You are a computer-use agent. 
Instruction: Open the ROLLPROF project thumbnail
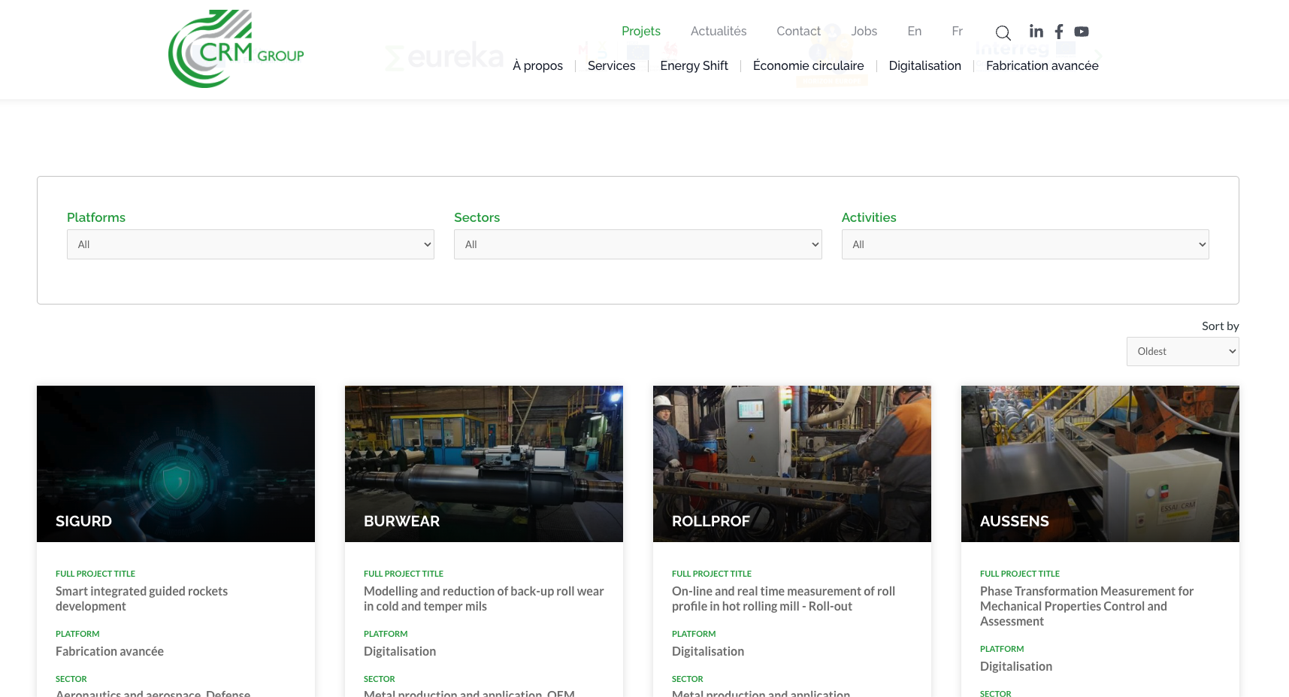[x=792, y=464]
